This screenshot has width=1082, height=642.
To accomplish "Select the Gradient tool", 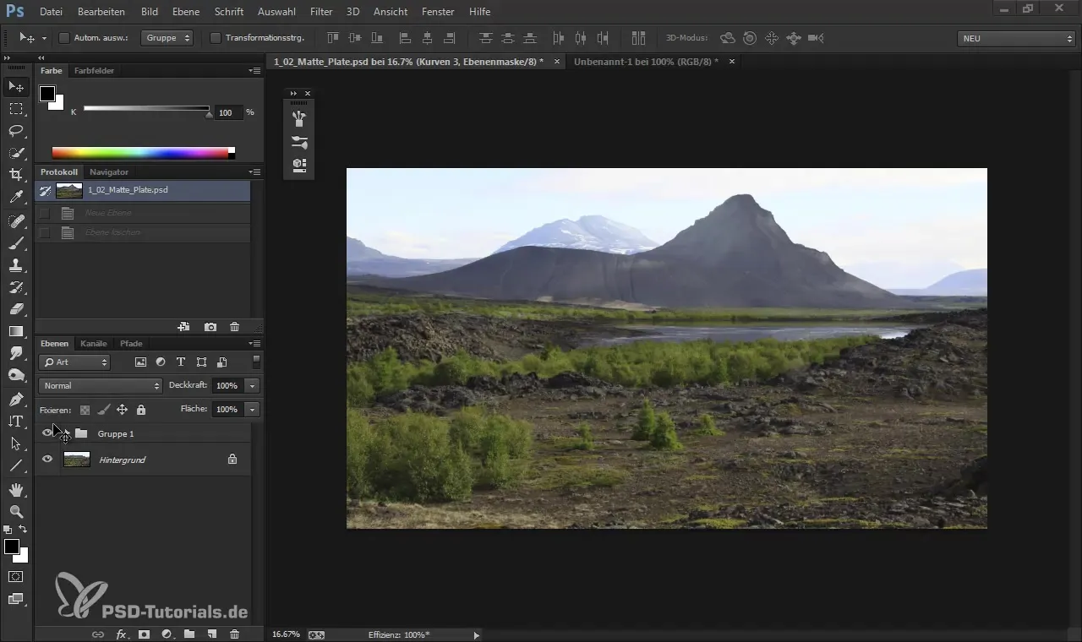I will (16, 331).
